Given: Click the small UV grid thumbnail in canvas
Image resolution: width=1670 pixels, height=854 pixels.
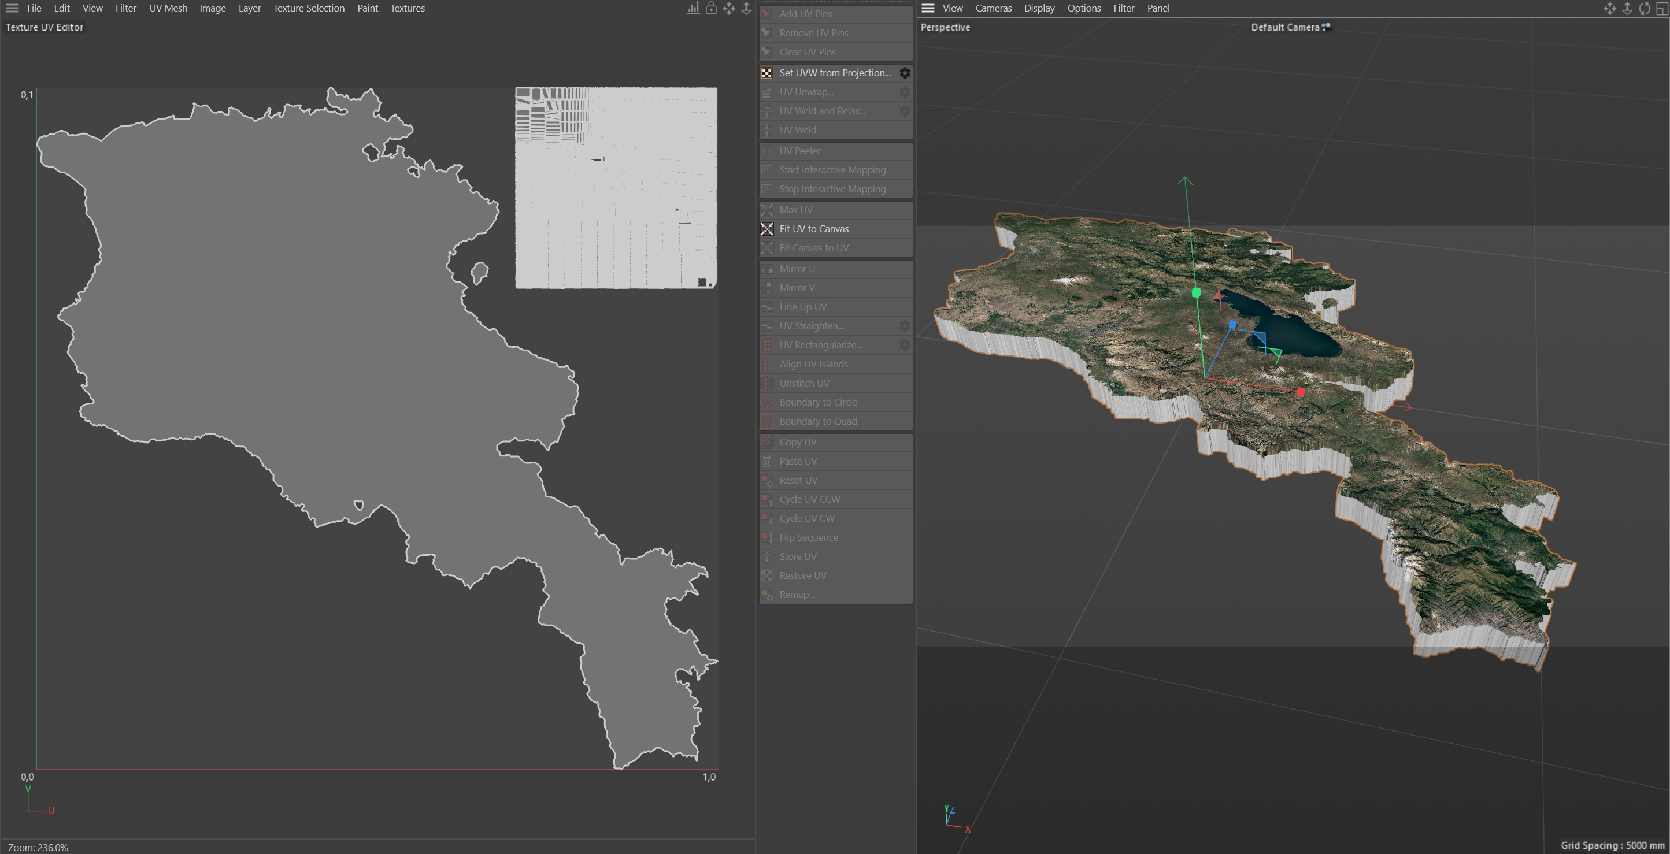Looking at the screenshot, I should (x=616, y=188).
